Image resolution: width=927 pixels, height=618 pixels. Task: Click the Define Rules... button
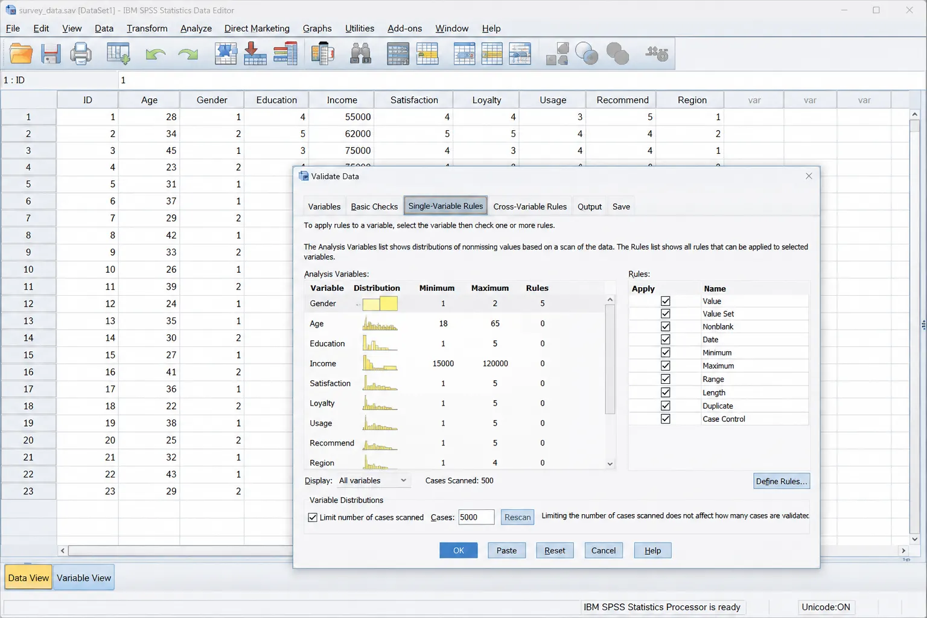(x=782, y=481)
